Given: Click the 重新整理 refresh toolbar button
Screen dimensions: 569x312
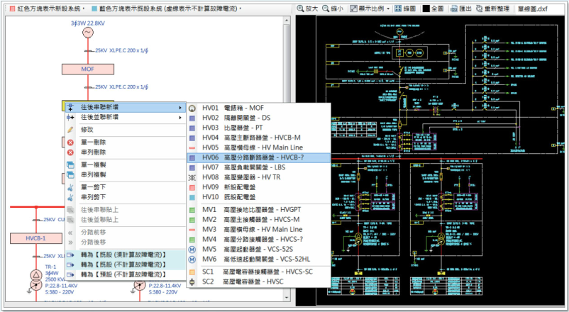Looking at the screenshot, I should click(493, 9).
